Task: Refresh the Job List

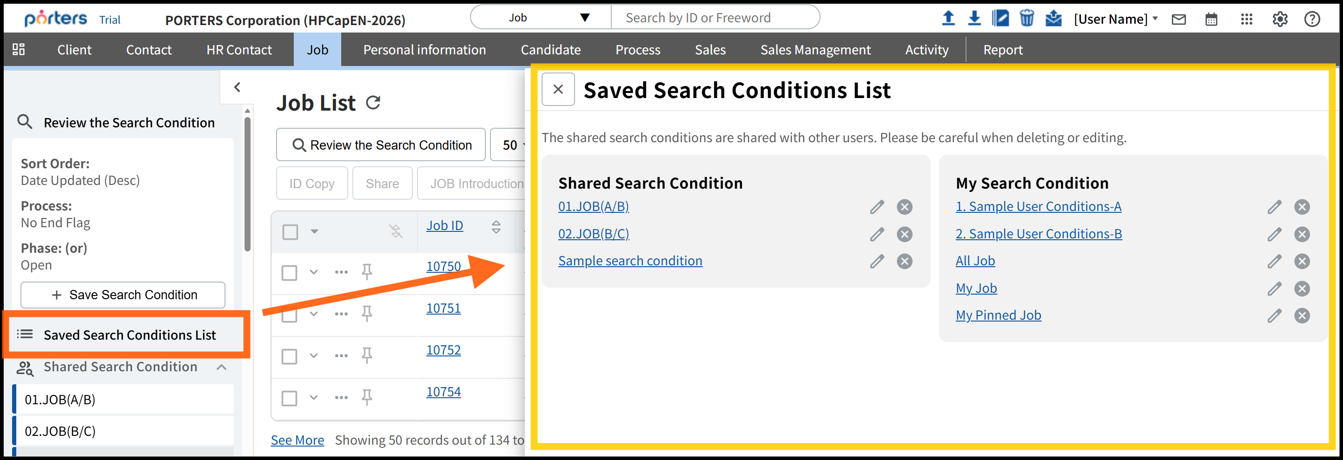Action: (373, 103)
